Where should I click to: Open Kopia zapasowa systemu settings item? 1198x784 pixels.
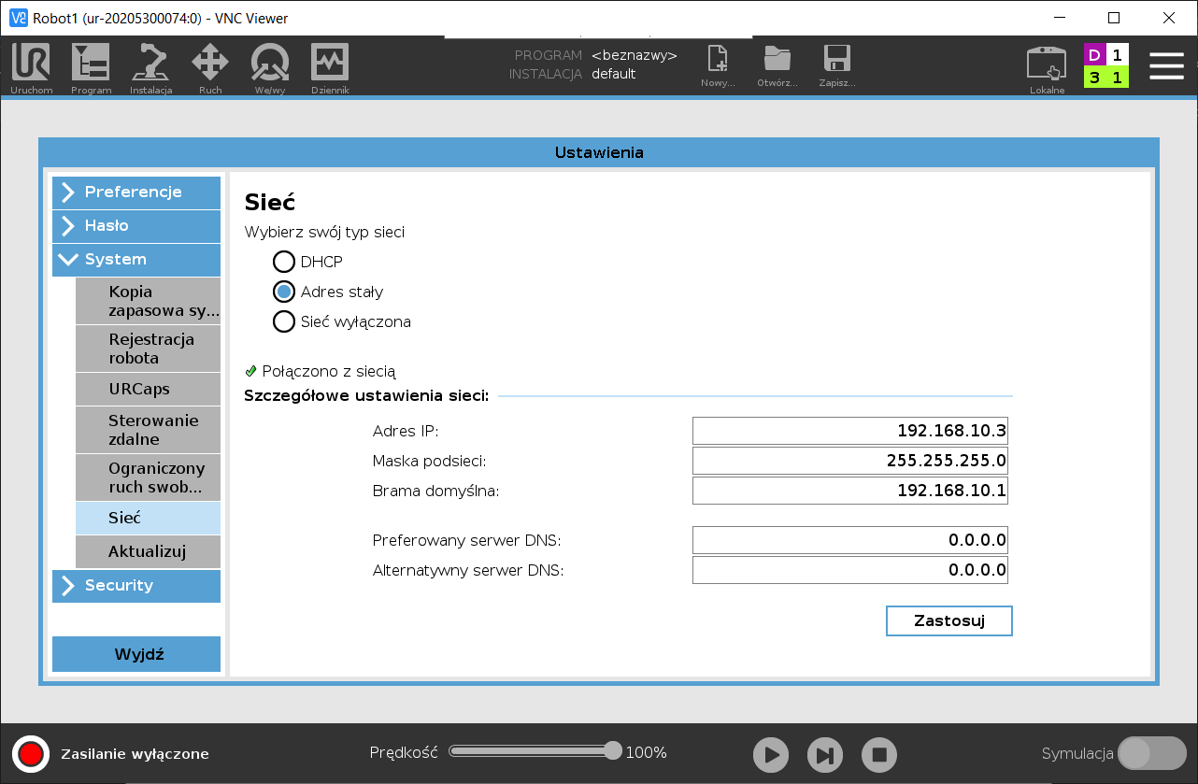click(148, 301)
